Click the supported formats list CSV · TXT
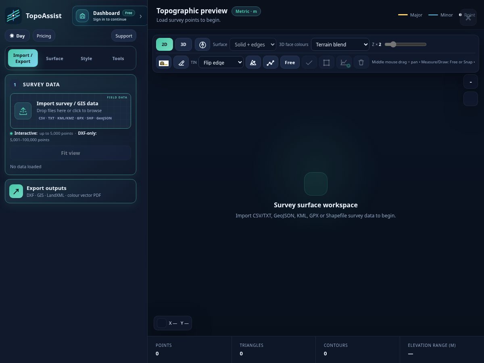The height and width of the screenshot is (363, 484). 75,118
